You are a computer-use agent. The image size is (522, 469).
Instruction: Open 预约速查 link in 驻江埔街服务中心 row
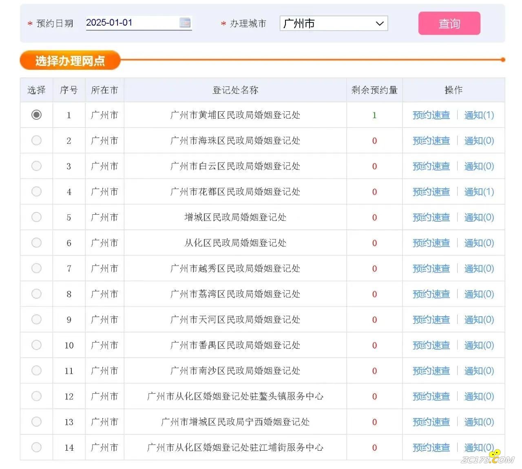431,448
